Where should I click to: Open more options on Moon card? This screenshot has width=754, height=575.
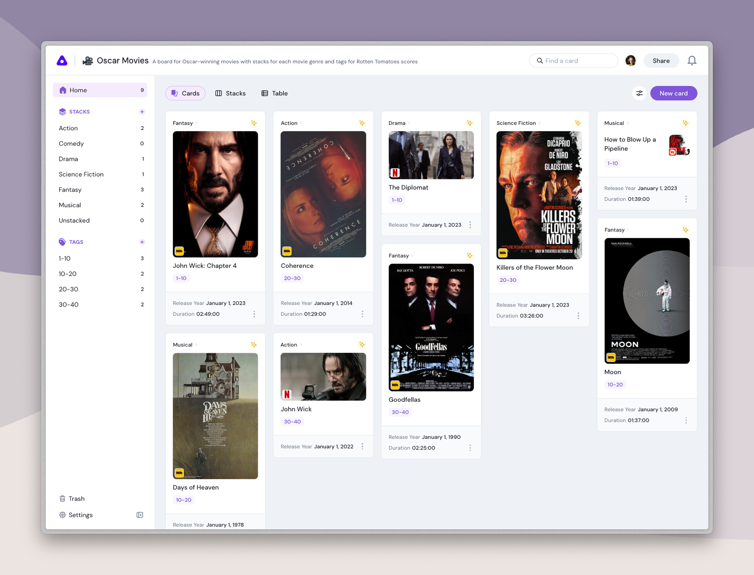(686, 420)
